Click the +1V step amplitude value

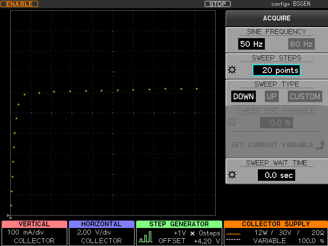point(180,233)
